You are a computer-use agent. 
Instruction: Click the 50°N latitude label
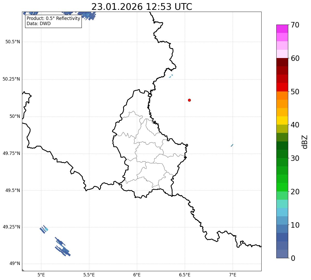point(15,116)
